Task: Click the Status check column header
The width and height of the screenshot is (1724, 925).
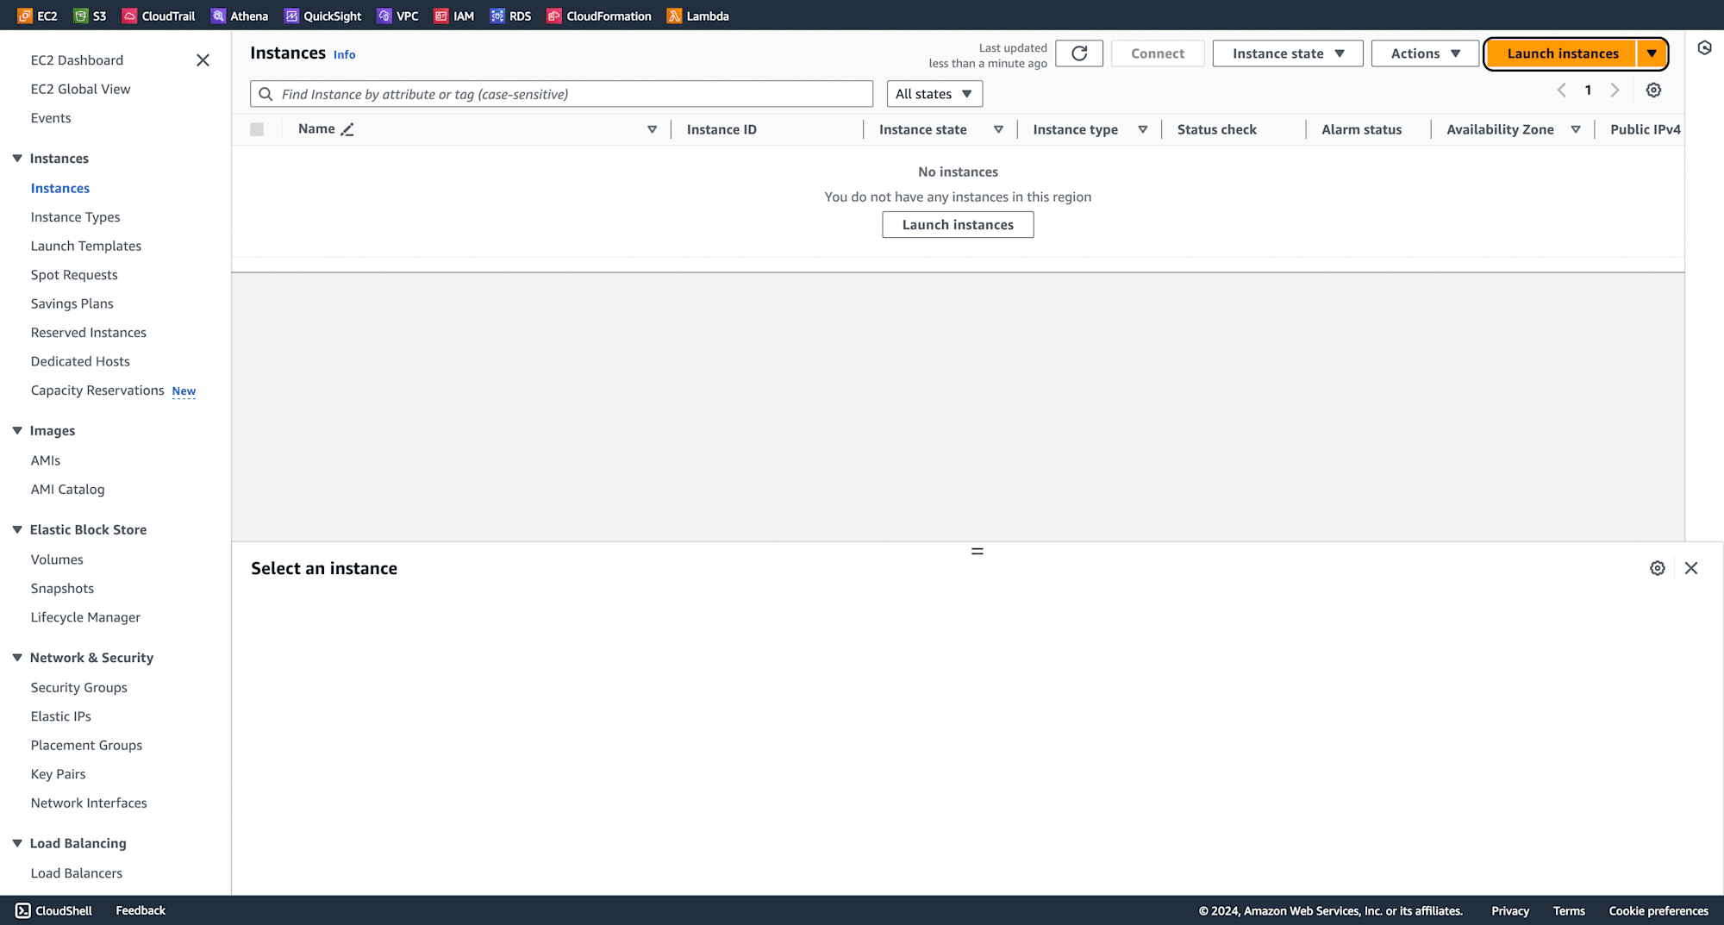Action: coord(1216,129)
